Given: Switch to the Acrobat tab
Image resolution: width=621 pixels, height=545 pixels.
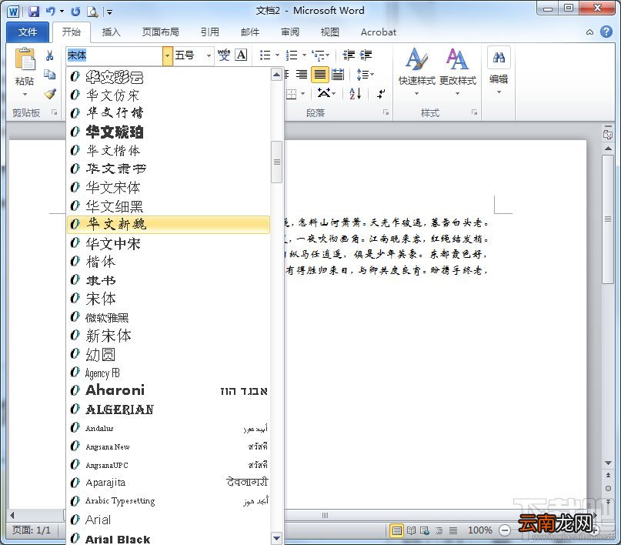Looking at the screenshot, I should pyautogui.click(x=379, y=32).
